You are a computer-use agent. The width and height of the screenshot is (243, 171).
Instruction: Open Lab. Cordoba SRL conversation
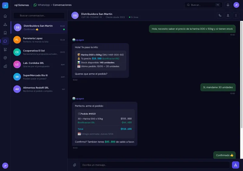pyautogui.click(x=39, y=64)
